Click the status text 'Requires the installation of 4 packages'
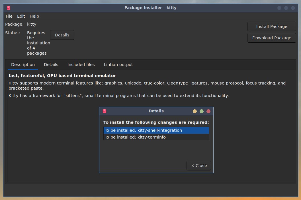 (x=38, y=43)
